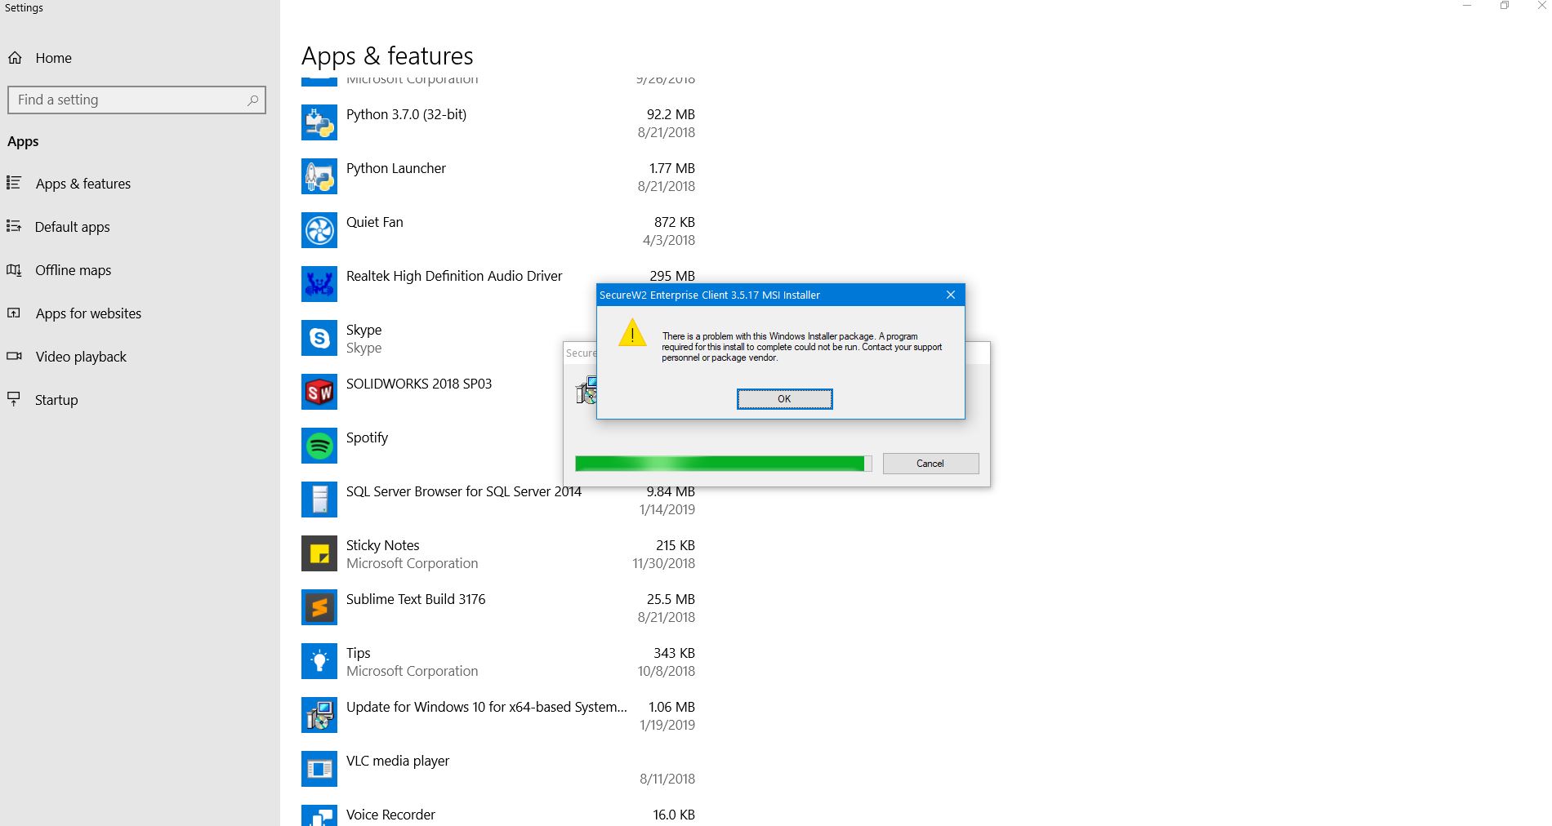Screen dimensions: 1552x826
Task: Click the Skype app icon
Action: pyautogui.click(x=319, y=338)
